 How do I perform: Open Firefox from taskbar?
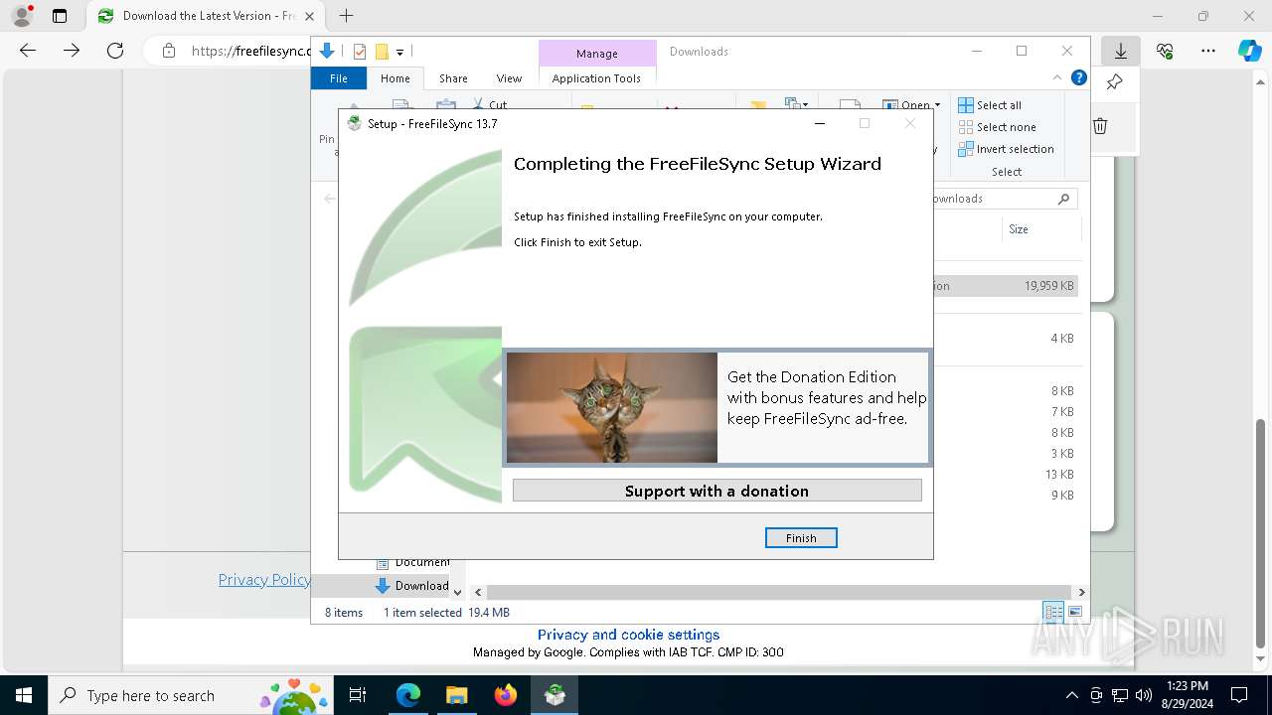point(506,695)
